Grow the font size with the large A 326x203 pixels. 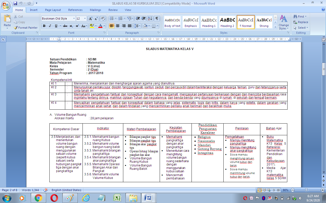tap(90, 19)
